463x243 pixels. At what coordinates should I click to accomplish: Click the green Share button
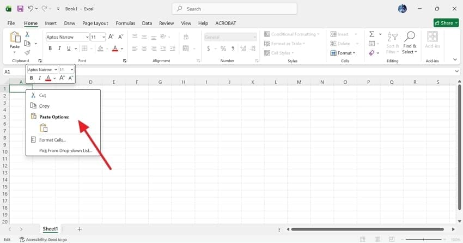[x=446, y=23]
